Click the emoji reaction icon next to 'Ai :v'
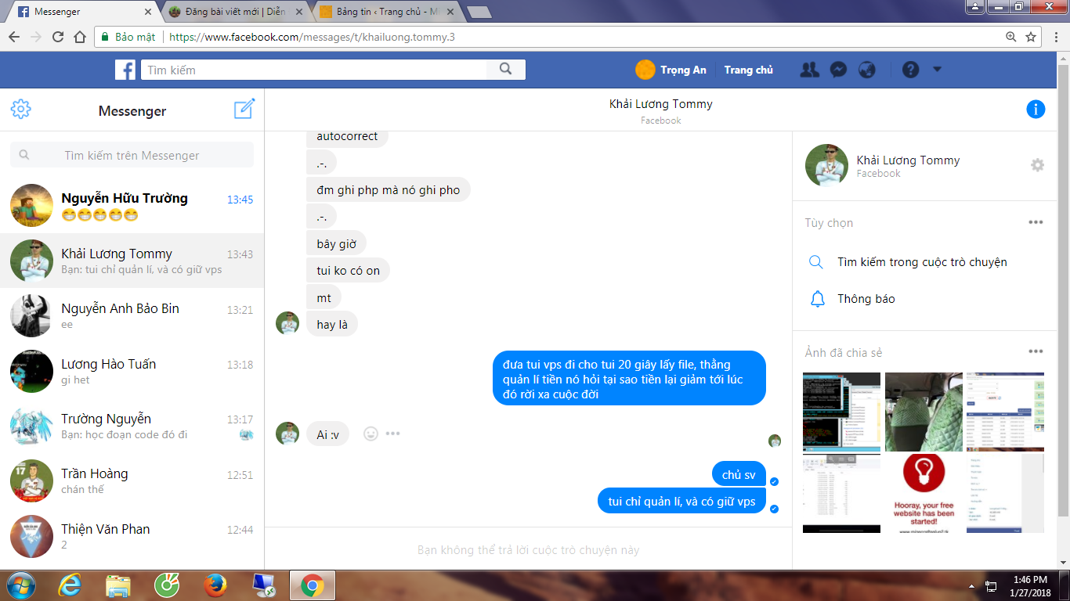Image resolution: width=1070 pixels, height=601 pixels. pyautogui.click(x=371, y=434)
